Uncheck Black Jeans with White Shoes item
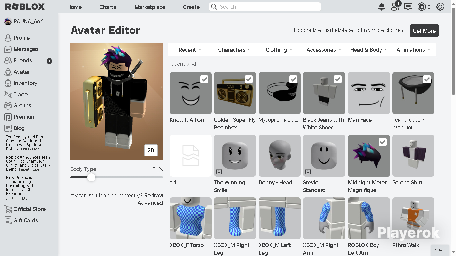Image resolution: width=456 pixels, height=256 pixels. [x=338, y=79]
